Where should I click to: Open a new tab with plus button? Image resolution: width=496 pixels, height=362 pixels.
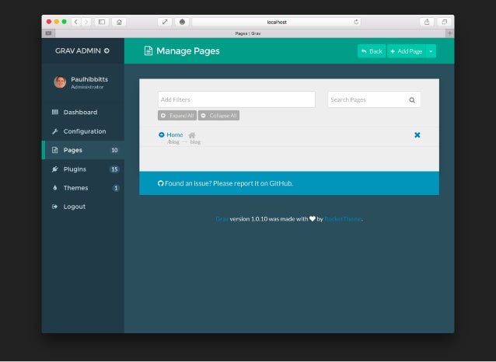tap(450, 33)
